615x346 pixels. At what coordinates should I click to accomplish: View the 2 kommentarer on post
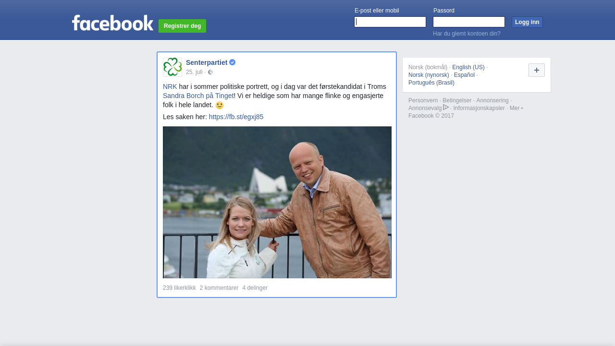click(219, 288)
